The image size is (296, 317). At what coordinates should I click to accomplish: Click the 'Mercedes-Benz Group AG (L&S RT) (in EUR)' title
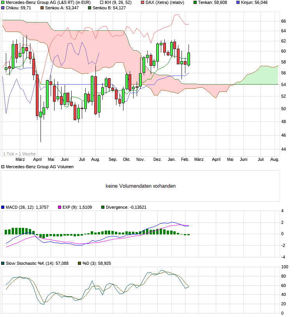point(48,3)
